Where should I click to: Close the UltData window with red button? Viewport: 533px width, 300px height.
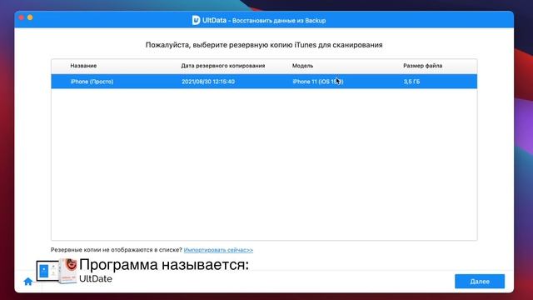(x=21, y=17)
